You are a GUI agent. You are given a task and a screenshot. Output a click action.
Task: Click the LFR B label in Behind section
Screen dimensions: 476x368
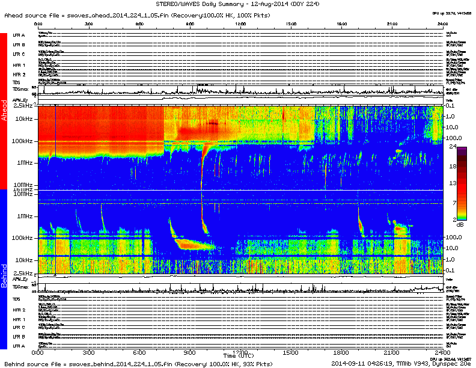coord(19,336)
